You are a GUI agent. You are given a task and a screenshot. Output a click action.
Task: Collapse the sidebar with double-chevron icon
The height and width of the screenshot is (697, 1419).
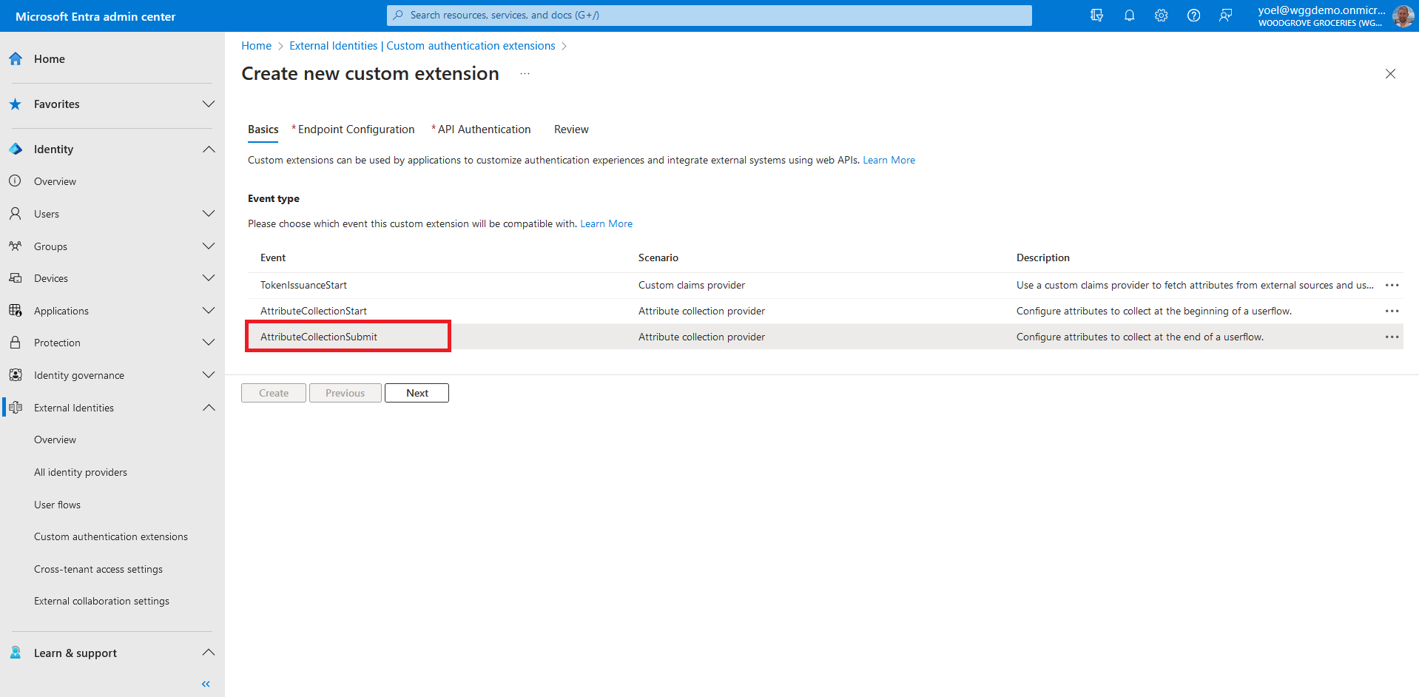coord(206,684)
